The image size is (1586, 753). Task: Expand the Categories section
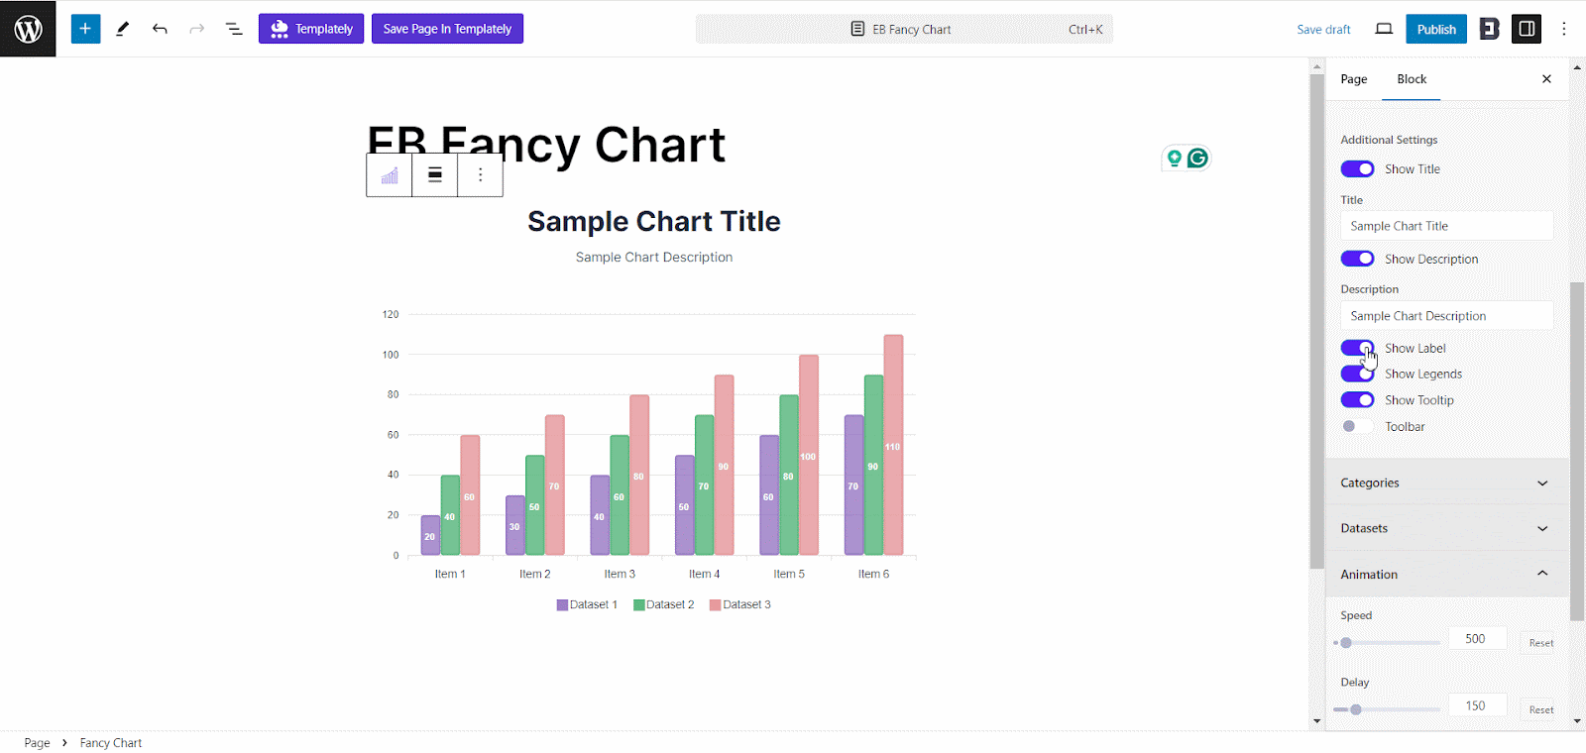pyautogui.click(x=1444, y=483)
